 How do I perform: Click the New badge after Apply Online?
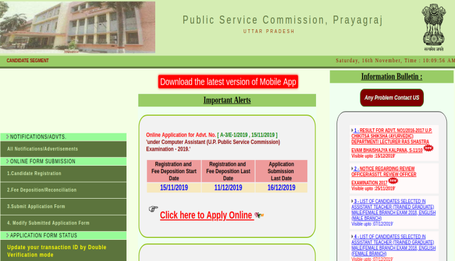coord(259,215)
